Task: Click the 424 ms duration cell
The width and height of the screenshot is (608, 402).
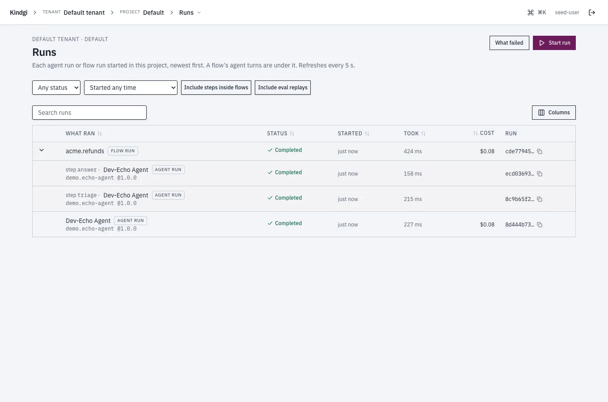Action: [x=413, y=151]
